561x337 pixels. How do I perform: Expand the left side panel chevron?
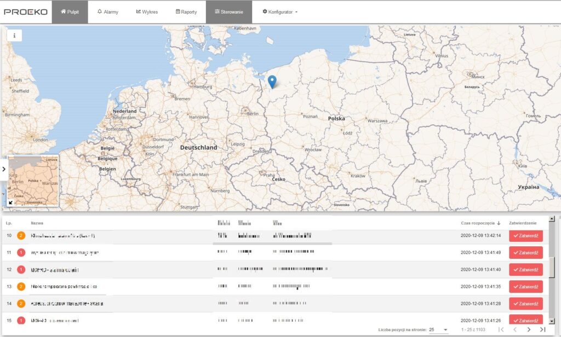point(4,169)
